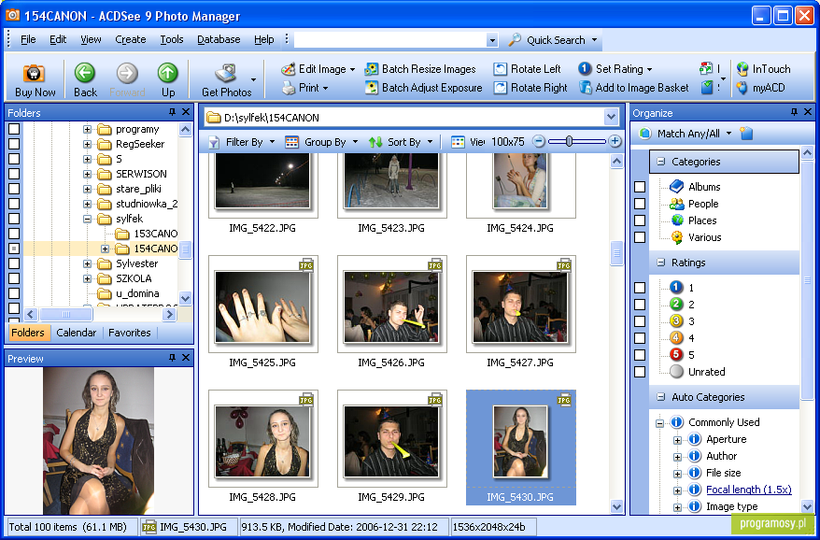Screen dimensions: 820x540
Task: Adjust the thumbnail size slider
Action: point(569,141)
